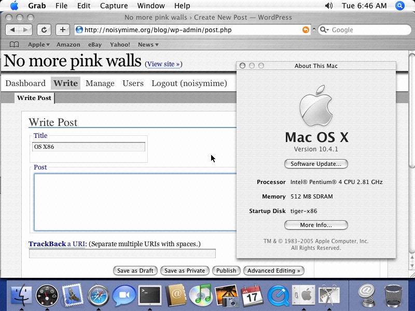The width and height of the screenshot is (415, 311).
Task: Open the Capture menu
Action: click(x=114, y=6)
